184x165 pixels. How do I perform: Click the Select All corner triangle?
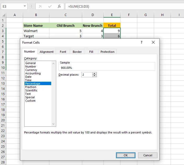tap(4, 15)
